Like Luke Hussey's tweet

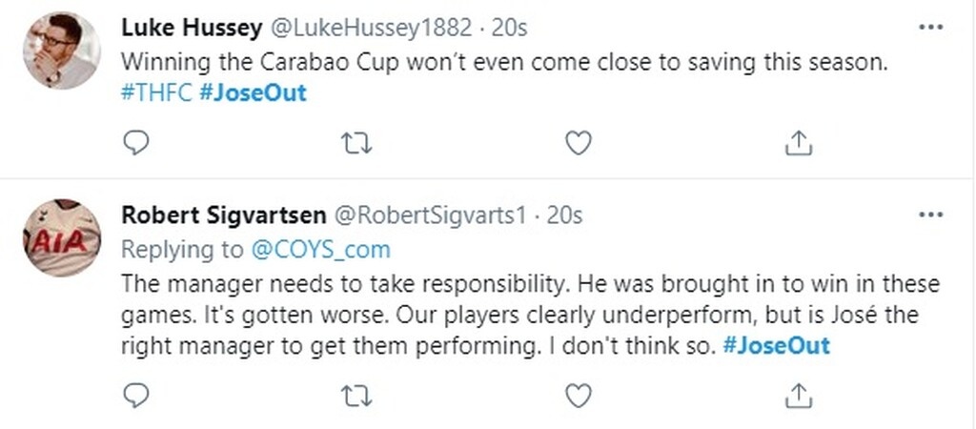click(x=578, y=143)
